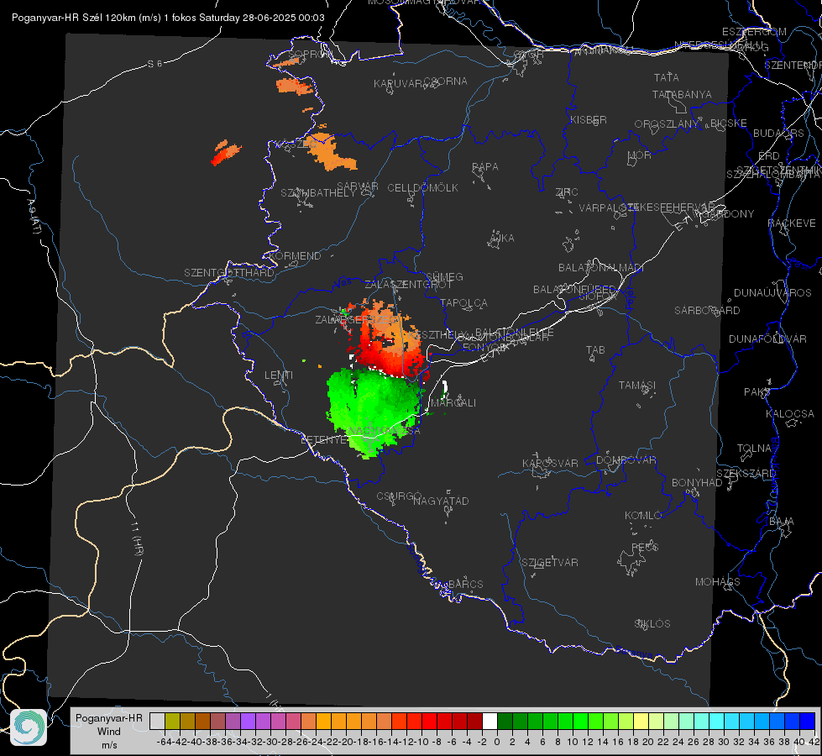Click the SZOMBATHELY city label
822x756 pixels.
coord(318,193)
